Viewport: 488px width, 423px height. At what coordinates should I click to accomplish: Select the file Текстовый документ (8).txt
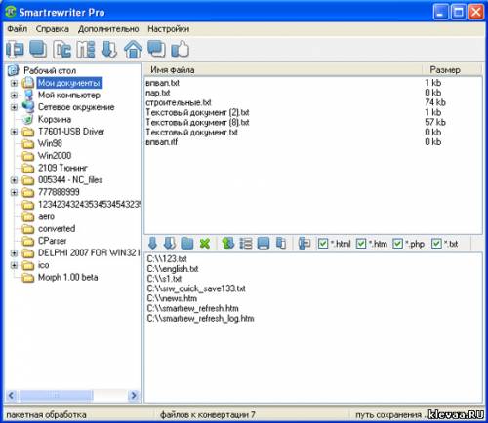click(x=197, y=123)
